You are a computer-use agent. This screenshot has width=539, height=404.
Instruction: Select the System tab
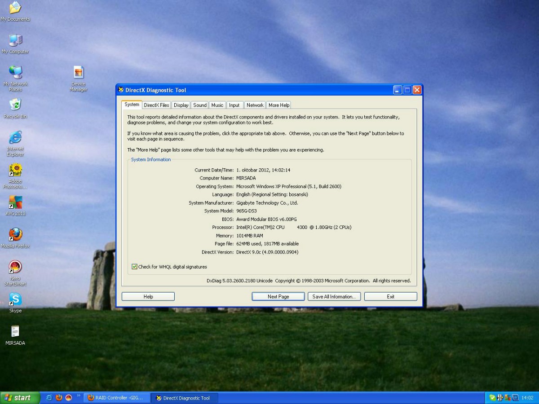click(x=132, y=105)
